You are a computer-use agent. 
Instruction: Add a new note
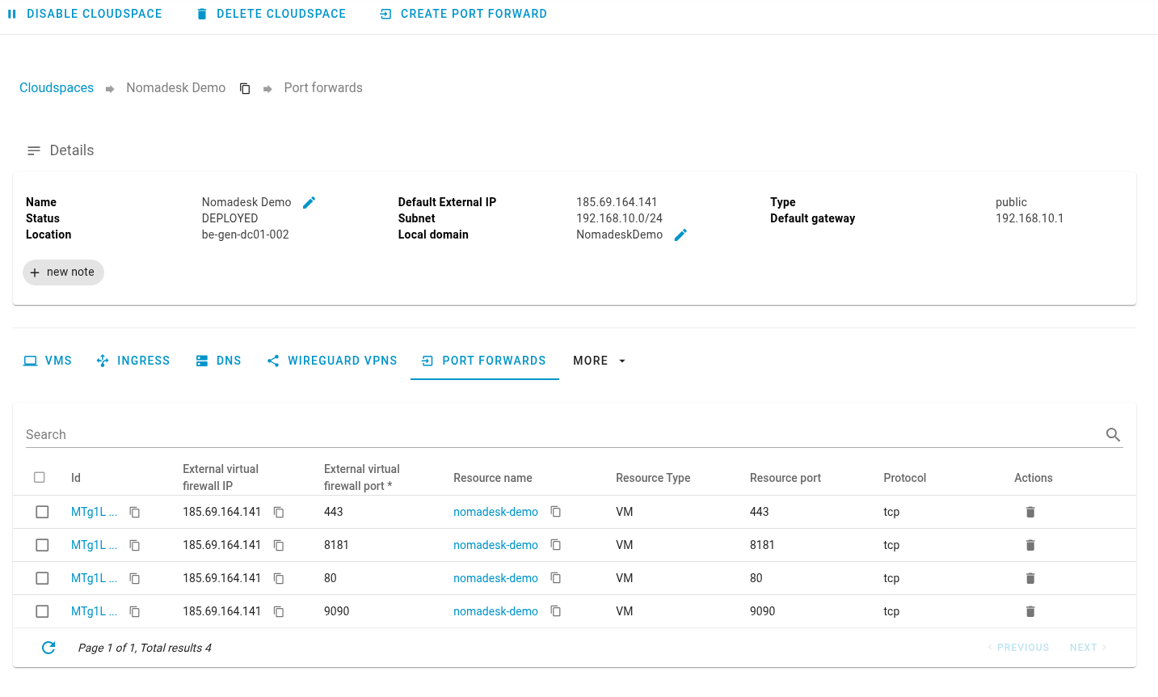63,272
